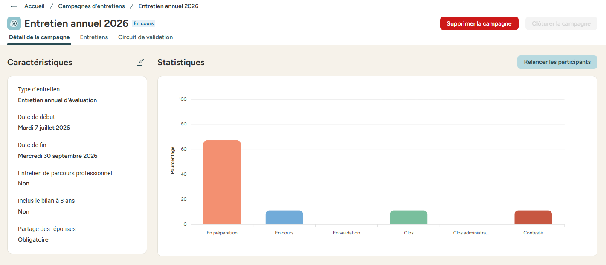This screenshot has width=606, height=265.
Task: Click the back arrow icon in breadcrumb
Action: (14, 6)
